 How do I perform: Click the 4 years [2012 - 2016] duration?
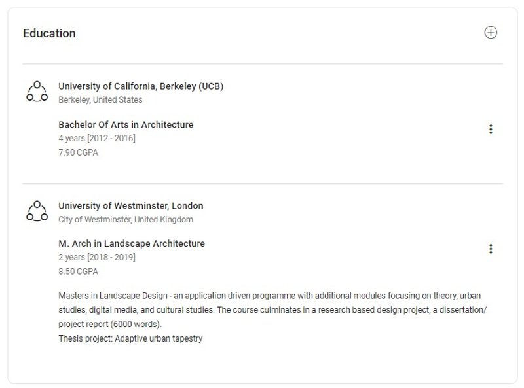(97, 138)
